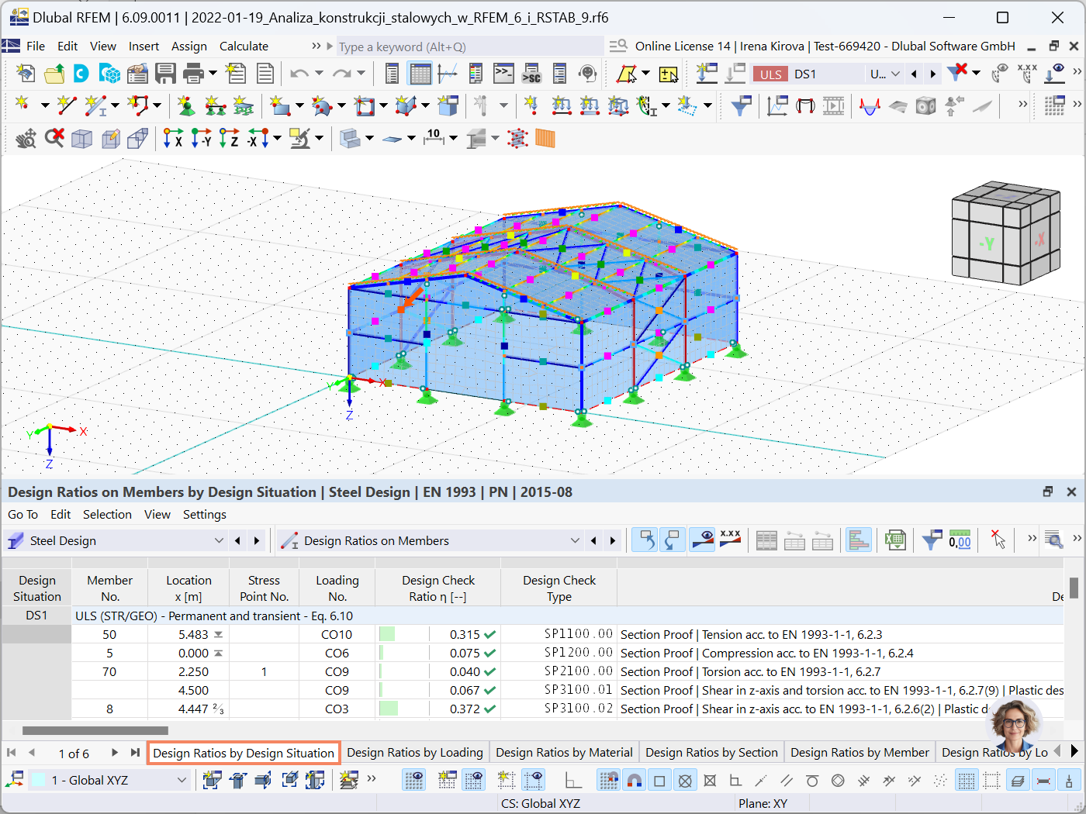1086x814 pixels.
Task: Save the model
Action: click(x=165, y=74)
